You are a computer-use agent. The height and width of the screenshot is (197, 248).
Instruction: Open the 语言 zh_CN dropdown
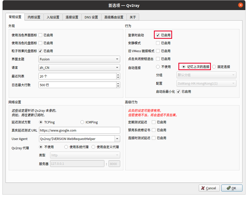79,68
